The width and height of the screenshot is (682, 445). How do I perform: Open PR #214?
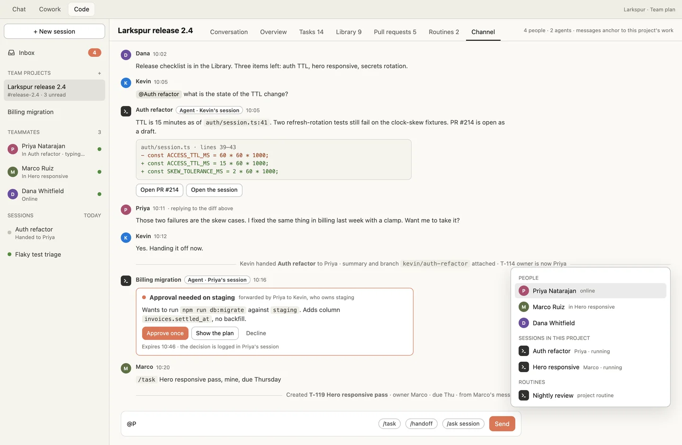[x=160, y=190]
